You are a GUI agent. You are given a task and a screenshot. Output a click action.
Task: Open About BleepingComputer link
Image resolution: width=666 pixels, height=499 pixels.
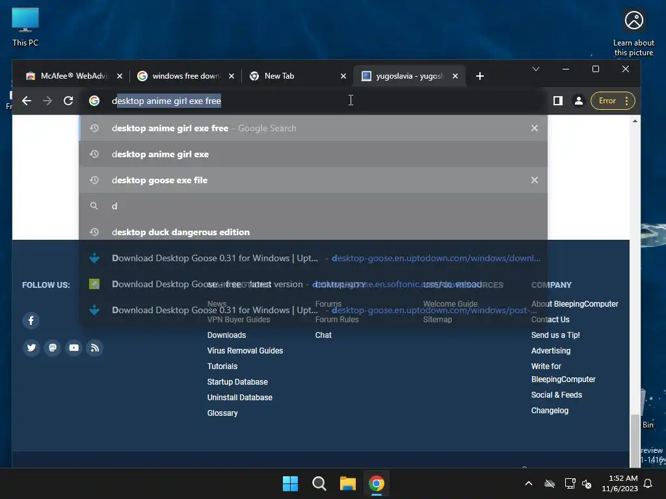575,304
